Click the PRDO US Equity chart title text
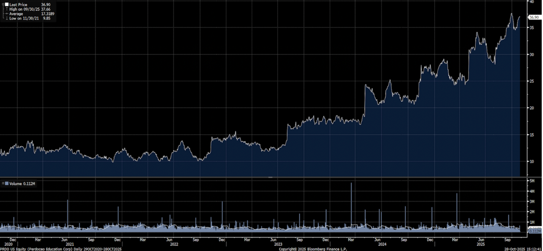 pos(61,249)
